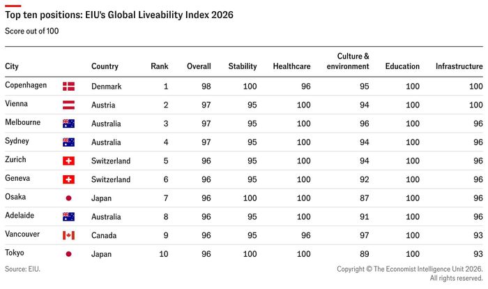This screenshot has height=289, width=488.
Task: Select the Healthcare column header
Action: [x=291, y=66]
